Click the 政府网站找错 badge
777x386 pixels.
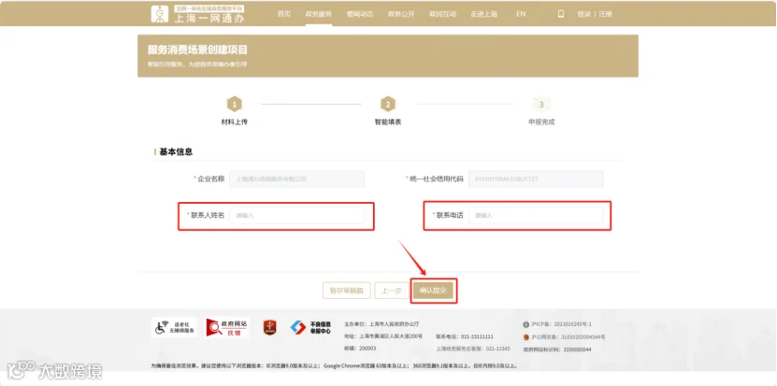tap(228, 327)
